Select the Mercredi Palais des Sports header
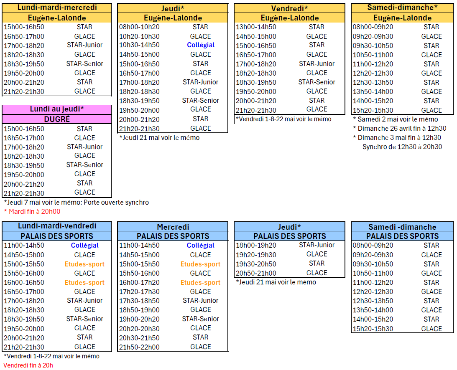 173,227
